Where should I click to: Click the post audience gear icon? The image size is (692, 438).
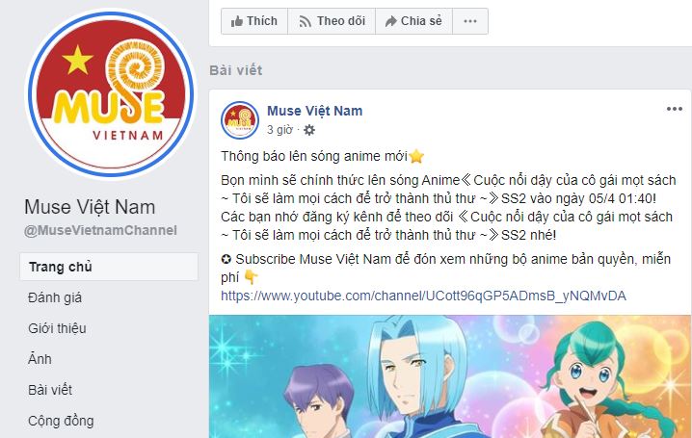(x=309, y=130)
